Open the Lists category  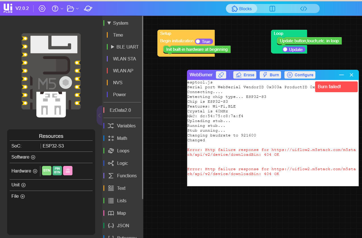pos(122,201)
